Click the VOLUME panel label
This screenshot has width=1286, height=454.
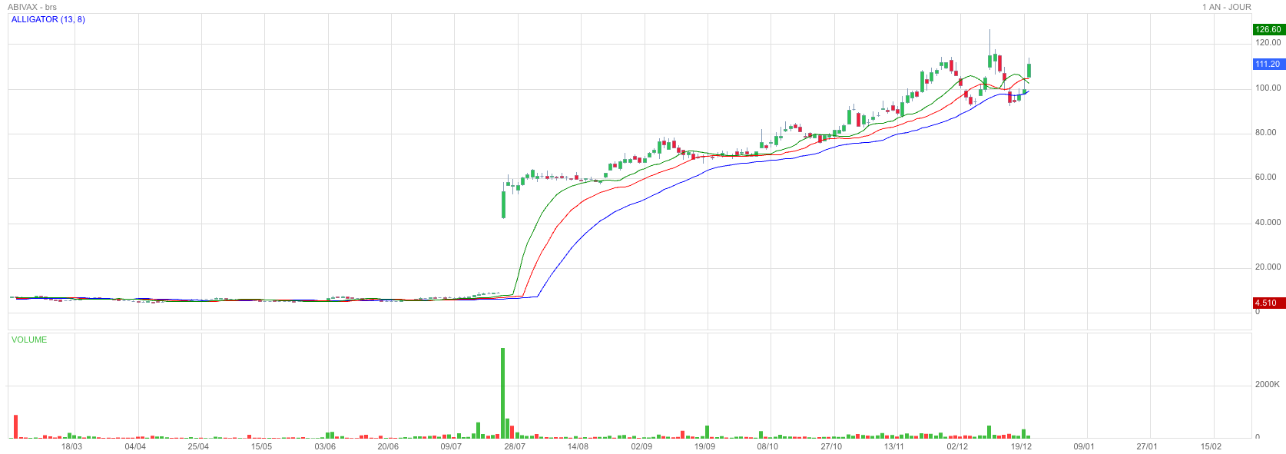click(29, 340)
